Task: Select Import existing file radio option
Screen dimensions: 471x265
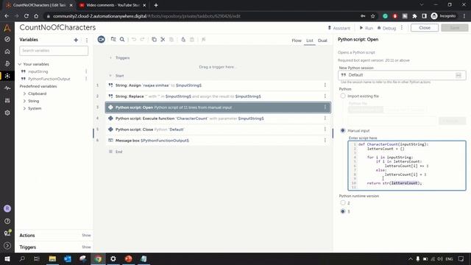Action: point(343,96)
